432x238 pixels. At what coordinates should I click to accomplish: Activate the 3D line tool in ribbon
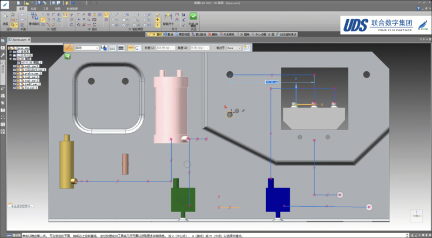43,19
